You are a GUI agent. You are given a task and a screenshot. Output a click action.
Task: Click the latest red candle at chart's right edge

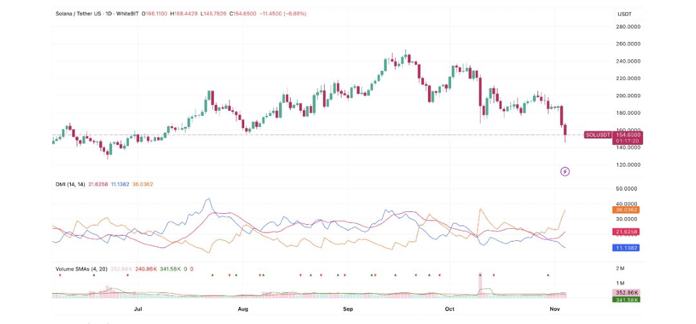pyautogui.click(x=565, y=132)
